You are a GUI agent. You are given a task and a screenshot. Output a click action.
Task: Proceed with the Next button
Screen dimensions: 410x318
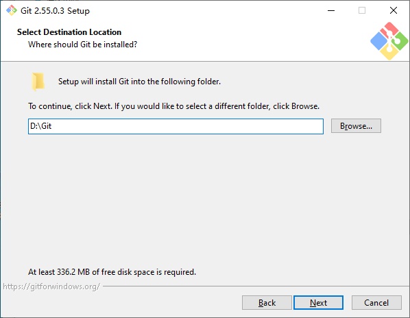(318, 303)
